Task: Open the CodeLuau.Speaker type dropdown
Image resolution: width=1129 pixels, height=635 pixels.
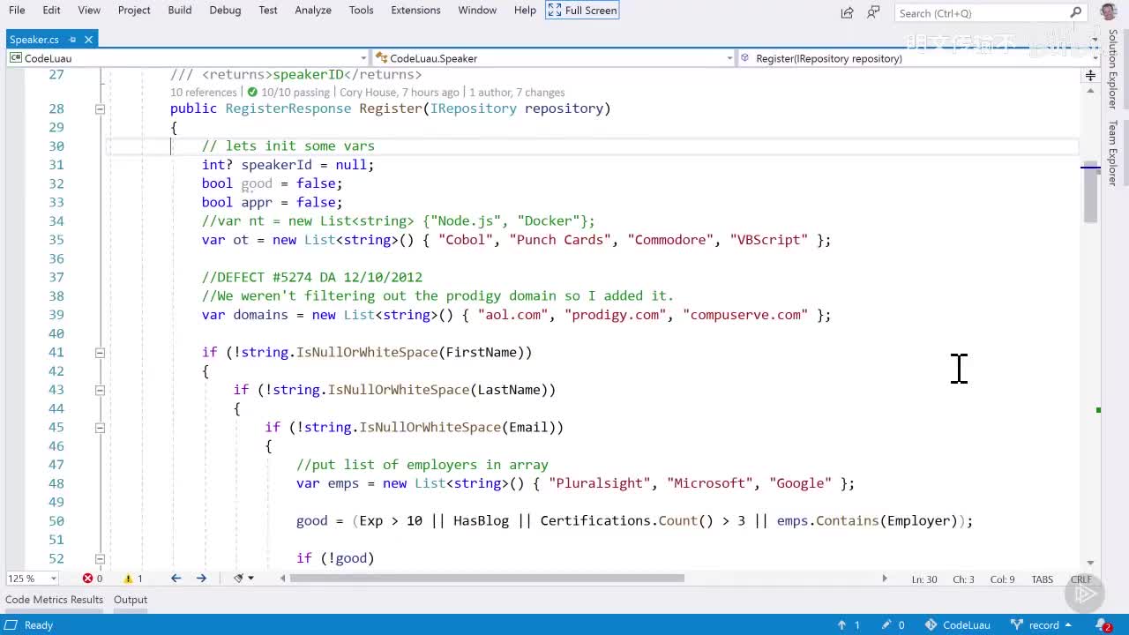Action: click(553, 58)
